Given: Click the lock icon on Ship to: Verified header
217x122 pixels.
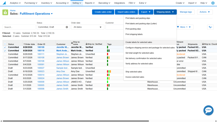Looking at the screenshot, I should click(x=87, y=44).
